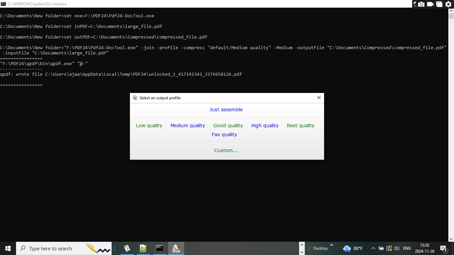Expand the Desktop toolbar double chevron
The image size is (454, 255).
click(x=331, y=245)
